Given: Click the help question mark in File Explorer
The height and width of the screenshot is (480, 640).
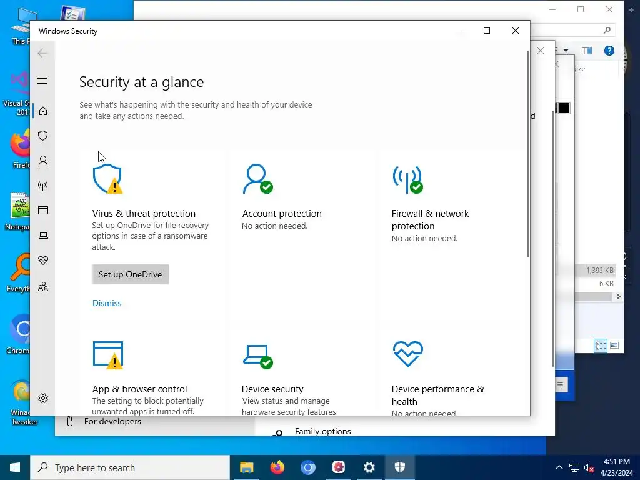Looking at the screenshot, I should tap(609, 51).
